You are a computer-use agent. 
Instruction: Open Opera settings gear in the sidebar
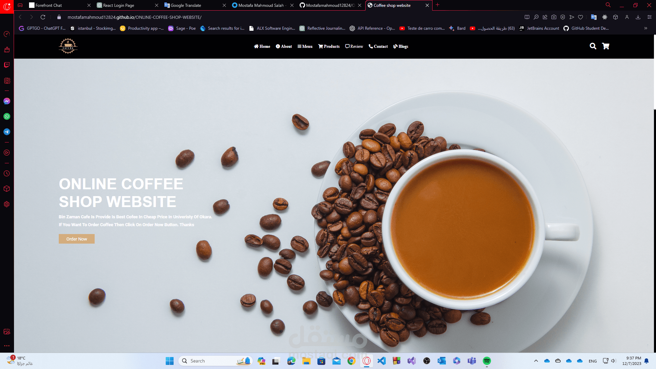tap(6, 204)
